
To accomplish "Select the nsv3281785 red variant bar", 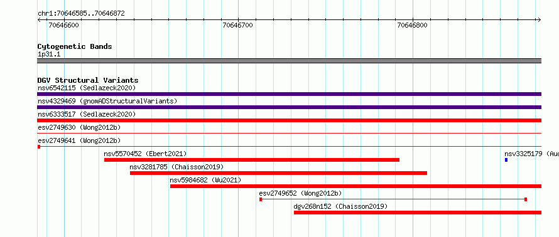I will point(278,173).
